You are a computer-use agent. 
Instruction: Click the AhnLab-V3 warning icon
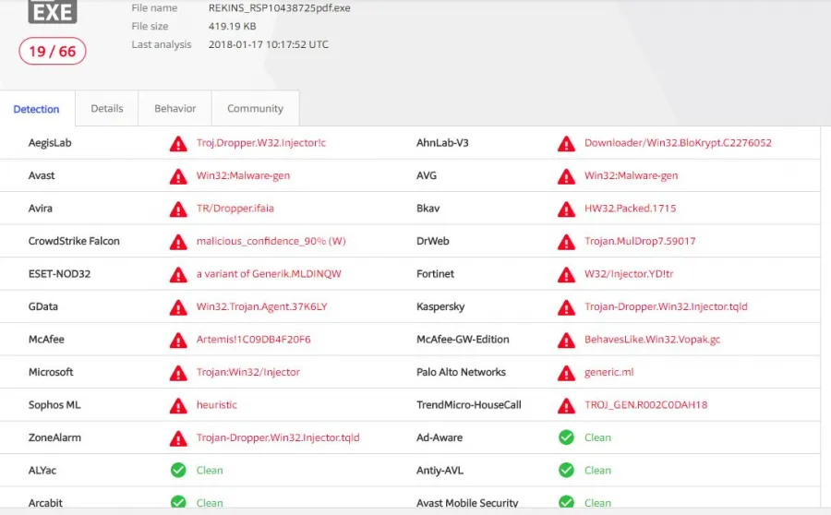point(566,144)
